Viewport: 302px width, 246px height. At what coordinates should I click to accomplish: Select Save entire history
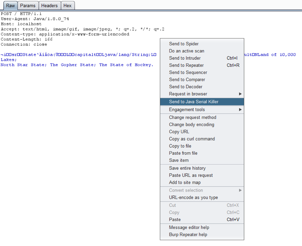pos(187,168)
